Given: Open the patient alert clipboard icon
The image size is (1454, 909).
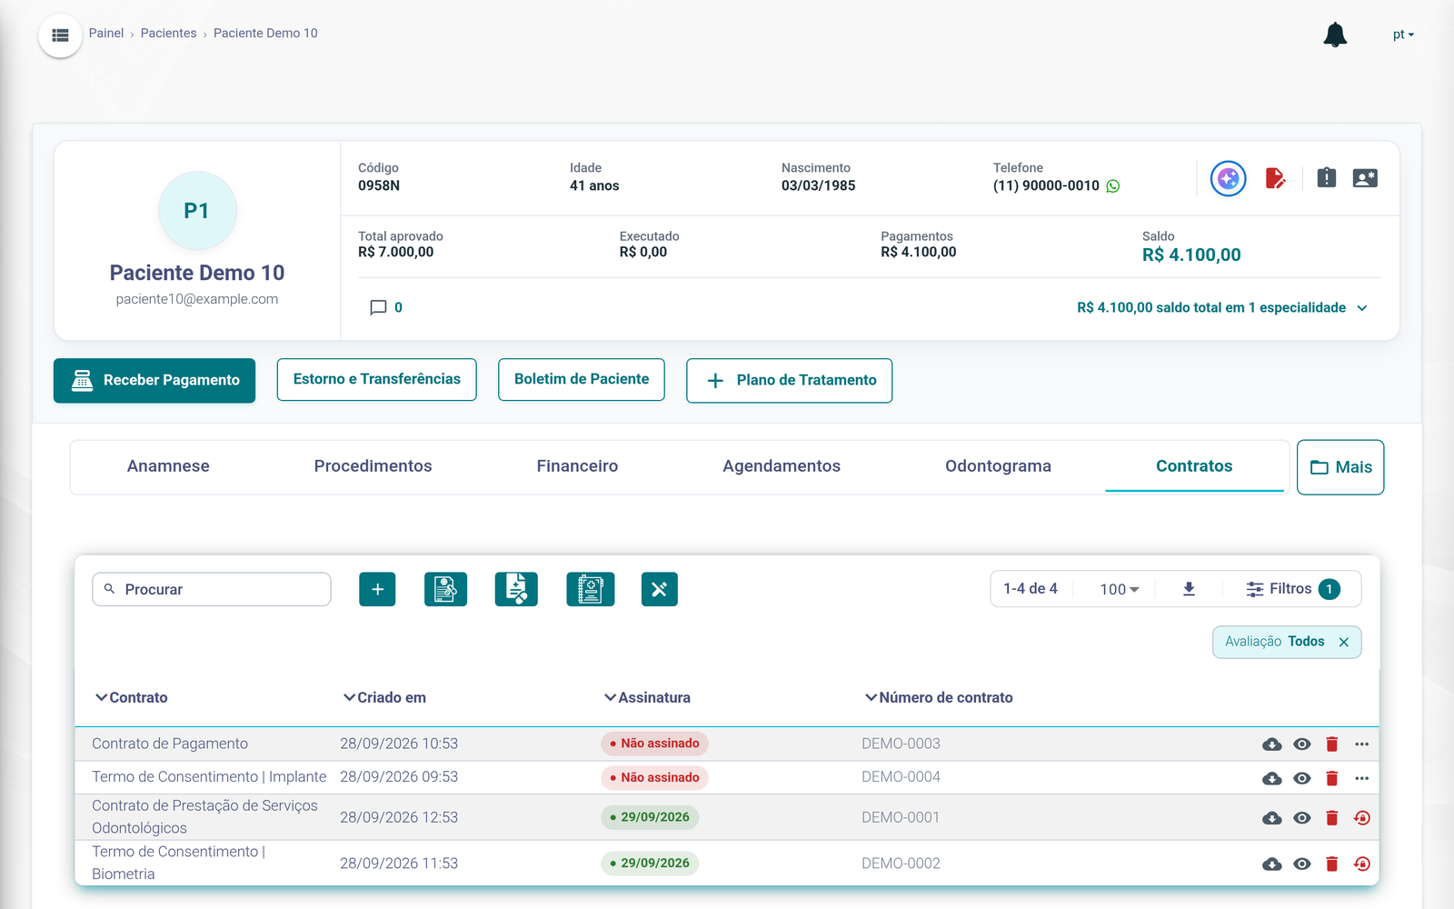Looking at the screenshot, I should pyautogui.click(x=1327, y=178).
